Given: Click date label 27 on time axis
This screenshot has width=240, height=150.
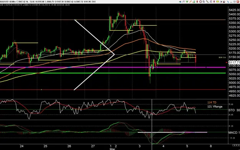Looking at the screenshot, I should (93, 146).
